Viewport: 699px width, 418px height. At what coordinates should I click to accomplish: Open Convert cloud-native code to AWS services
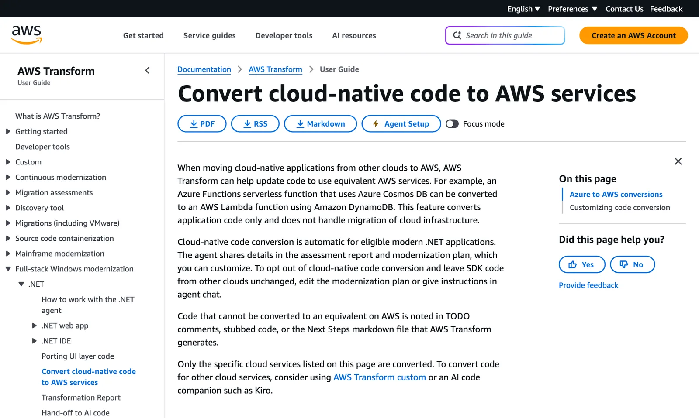(89, 377)
